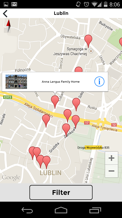122x218 pixels.
Task: Tap the Android home navigation button
Action: (61, 210)
